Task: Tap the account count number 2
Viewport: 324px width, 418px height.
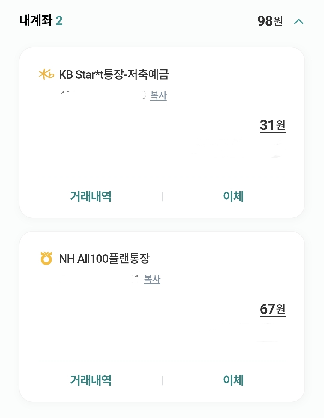Action: point(59,21)
